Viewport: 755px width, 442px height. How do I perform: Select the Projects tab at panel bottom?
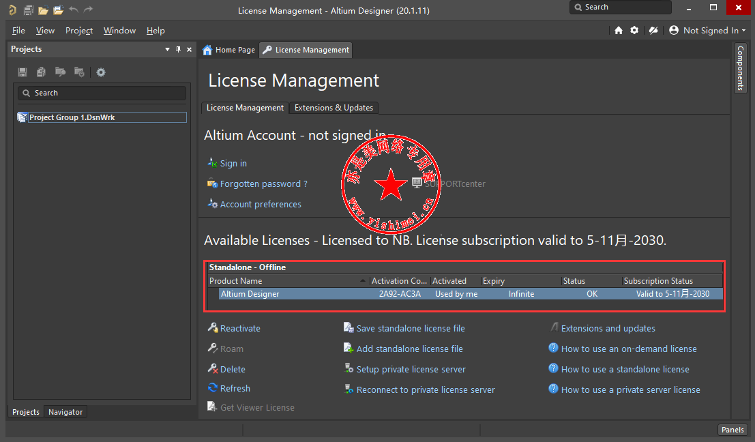click(x=26, y=412)
